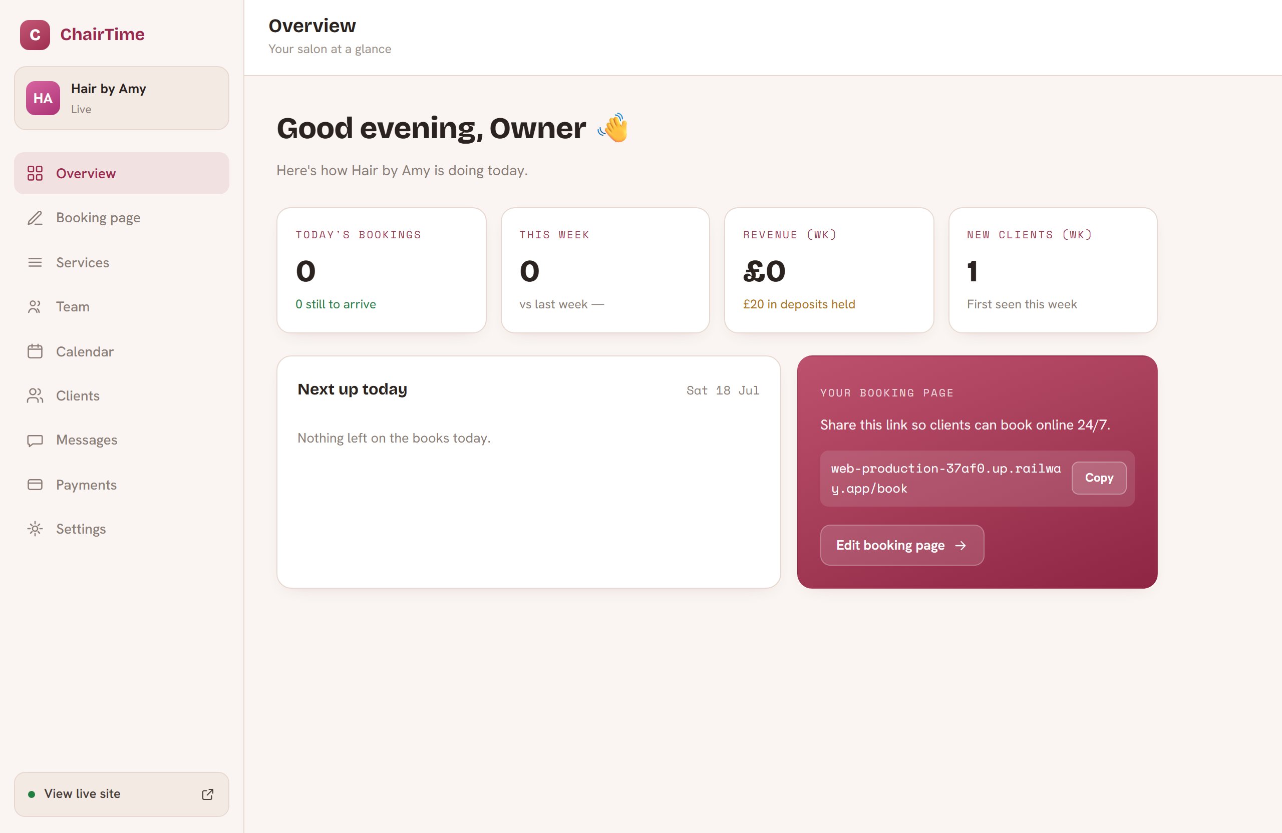Click 'YOUR BOOKING PAGE' label
Screen dimensions: 1282x833
click(x=886, y=393)
